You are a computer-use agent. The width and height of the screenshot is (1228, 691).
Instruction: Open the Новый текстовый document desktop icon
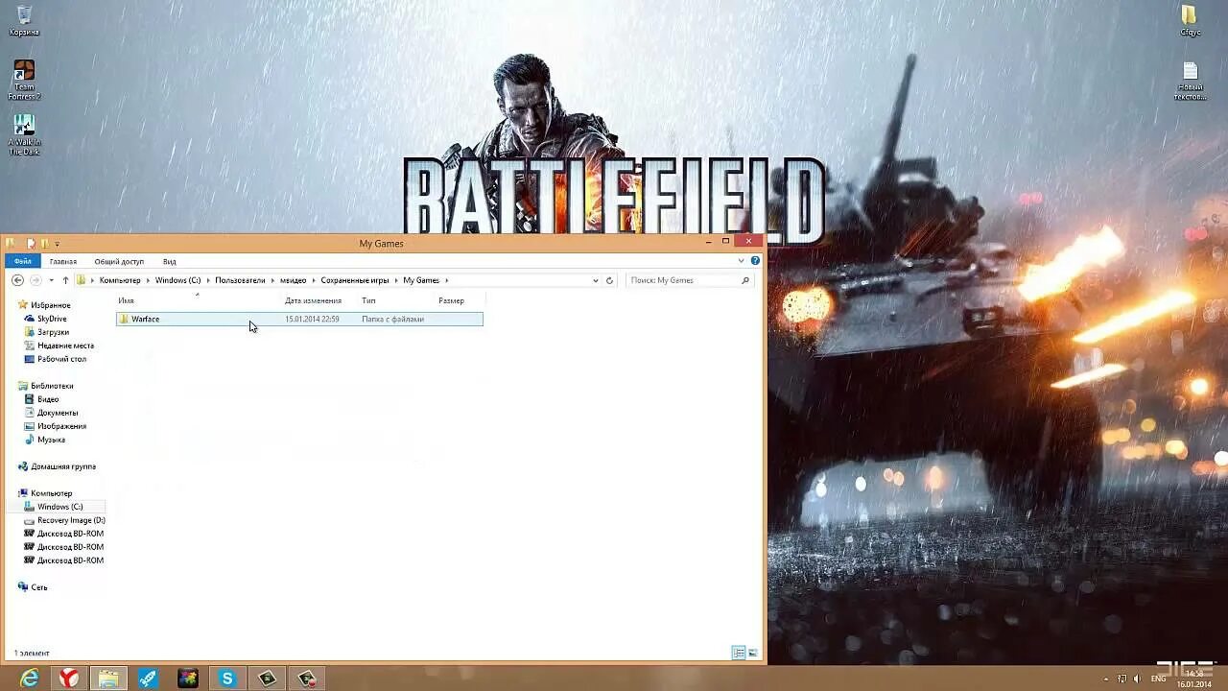(1190, 81)
